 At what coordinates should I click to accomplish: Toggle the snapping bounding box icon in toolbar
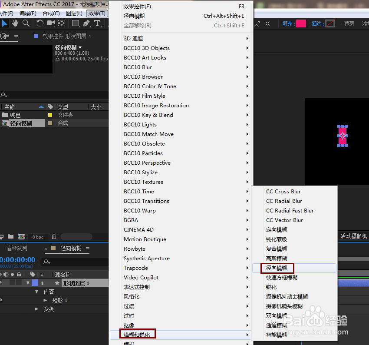267,23
